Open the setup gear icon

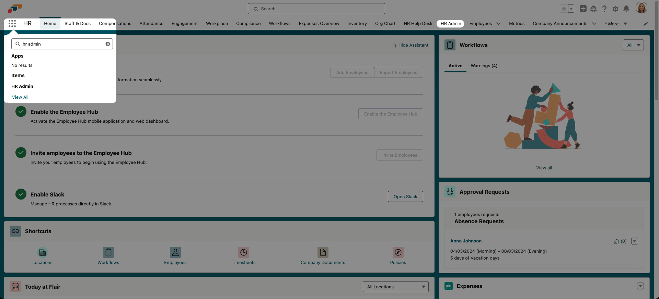pyautogui.click(x=615, y=9)
